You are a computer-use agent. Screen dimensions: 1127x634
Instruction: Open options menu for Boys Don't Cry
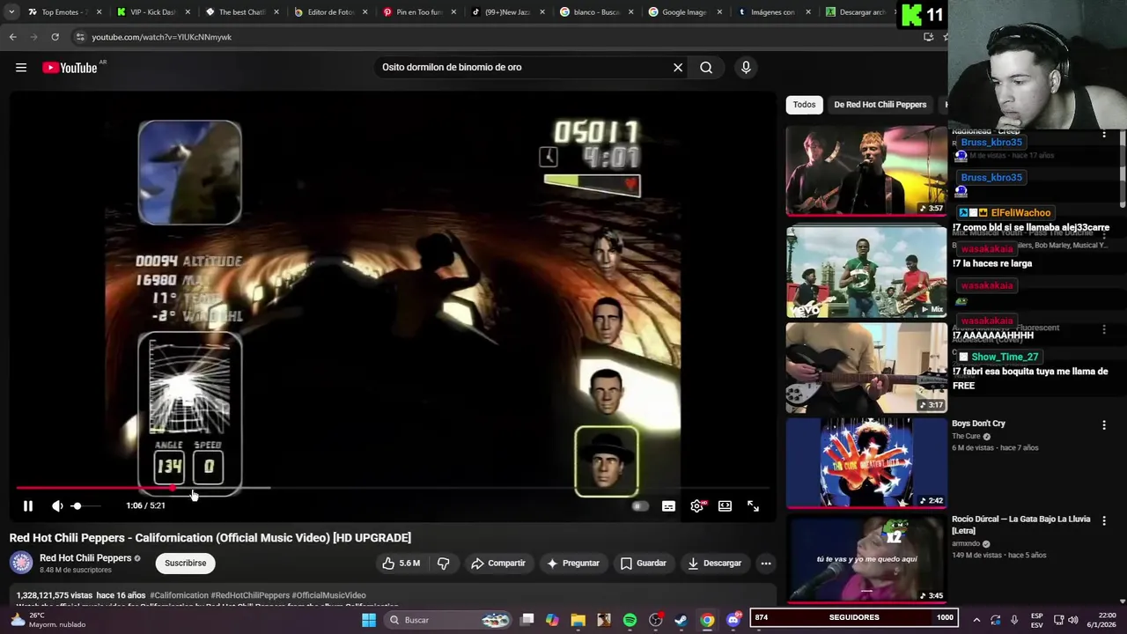(1104, 425)
